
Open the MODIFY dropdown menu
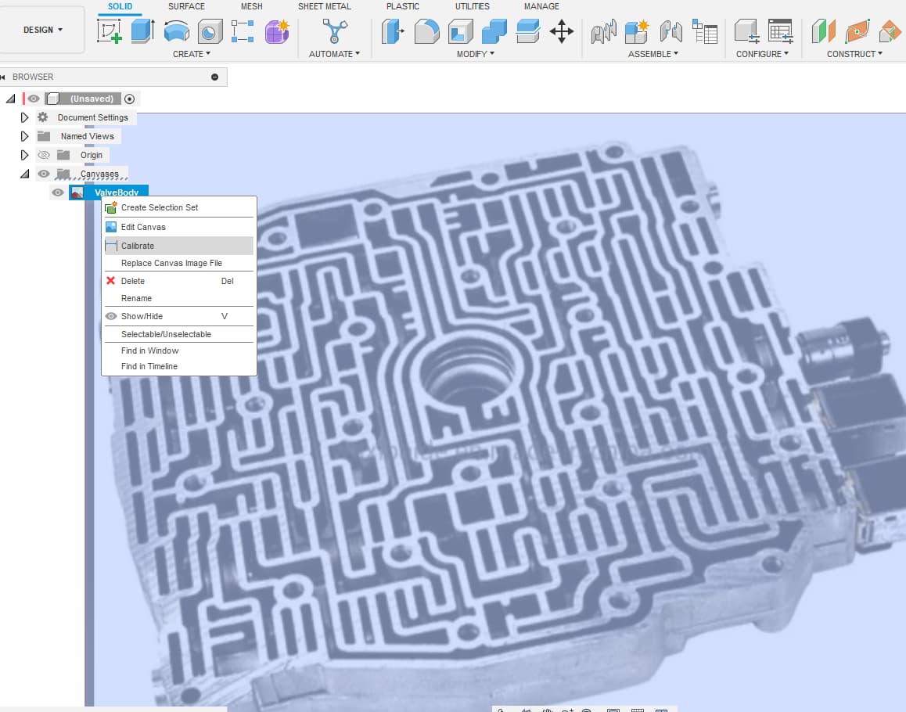[x=476, y=54]
